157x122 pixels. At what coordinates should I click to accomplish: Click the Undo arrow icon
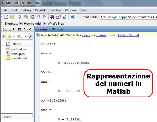pyautogui.click(x=38, y=17)
